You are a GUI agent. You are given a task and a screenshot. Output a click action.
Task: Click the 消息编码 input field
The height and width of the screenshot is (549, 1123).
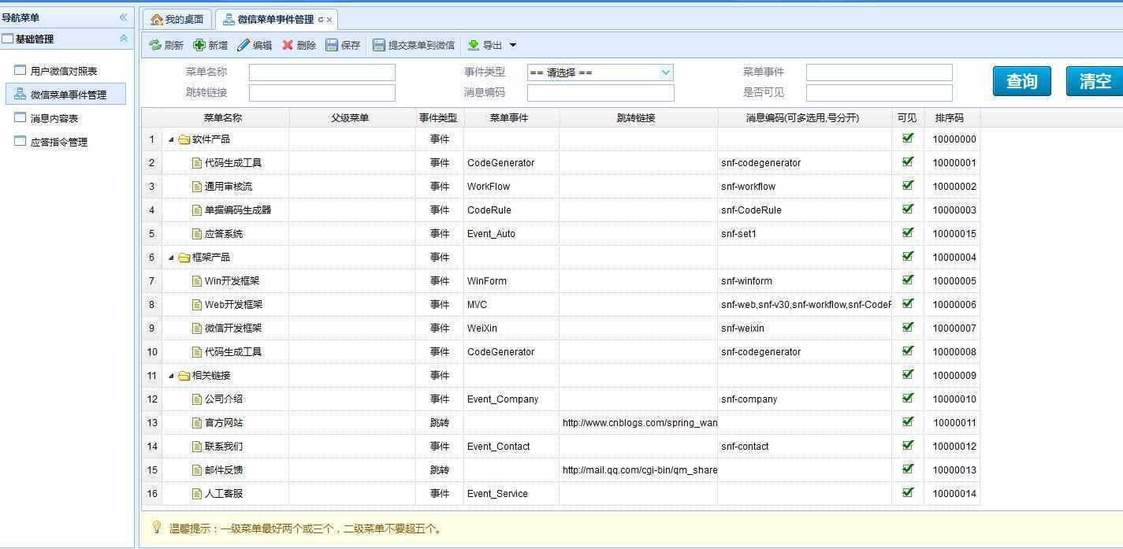pyautogui.click(x=601, y=93)
